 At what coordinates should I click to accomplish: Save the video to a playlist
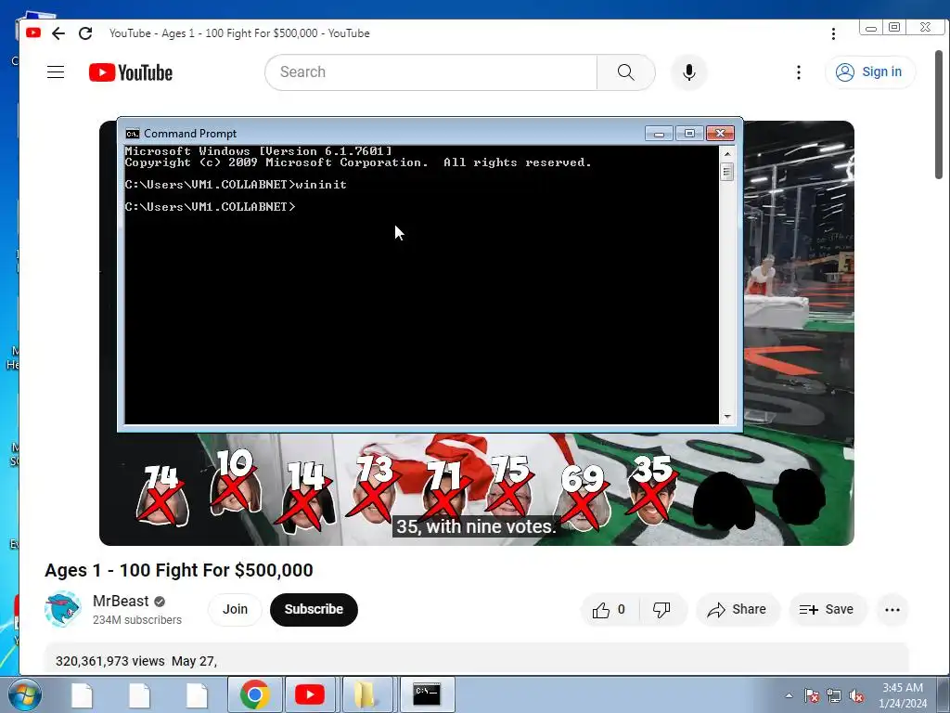[827, 610]
